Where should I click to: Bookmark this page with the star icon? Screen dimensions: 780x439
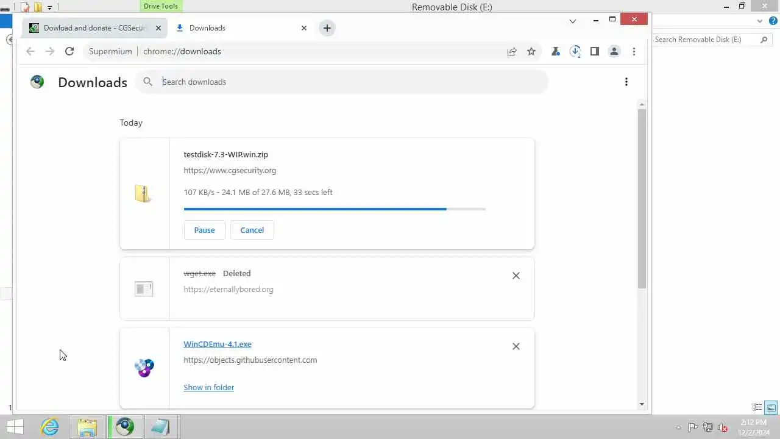tap(531, 51)
